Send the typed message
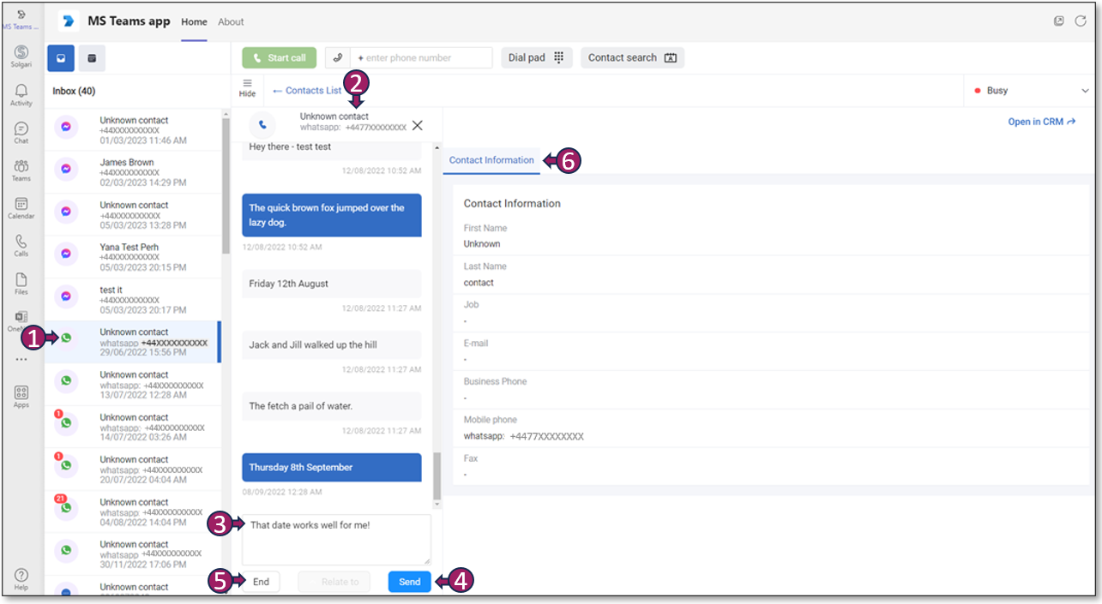 (x=409, y=581)
